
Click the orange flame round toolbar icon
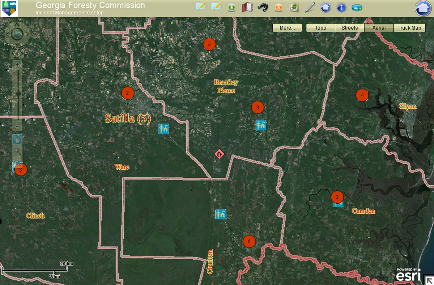pos(278,7)
